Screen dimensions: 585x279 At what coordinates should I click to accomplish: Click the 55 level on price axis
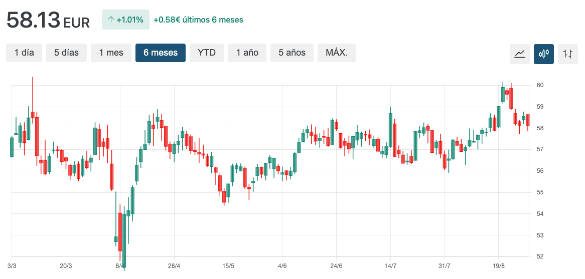pos(540,192)
